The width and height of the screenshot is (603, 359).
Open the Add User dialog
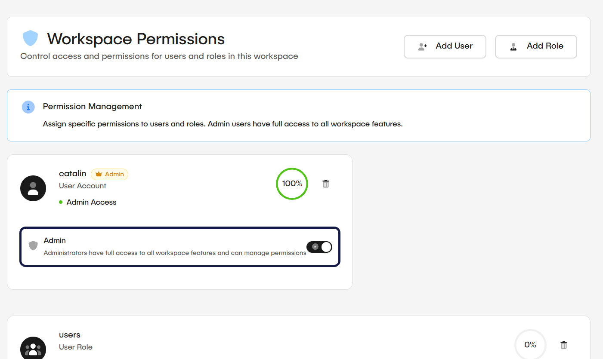[445, 46]
